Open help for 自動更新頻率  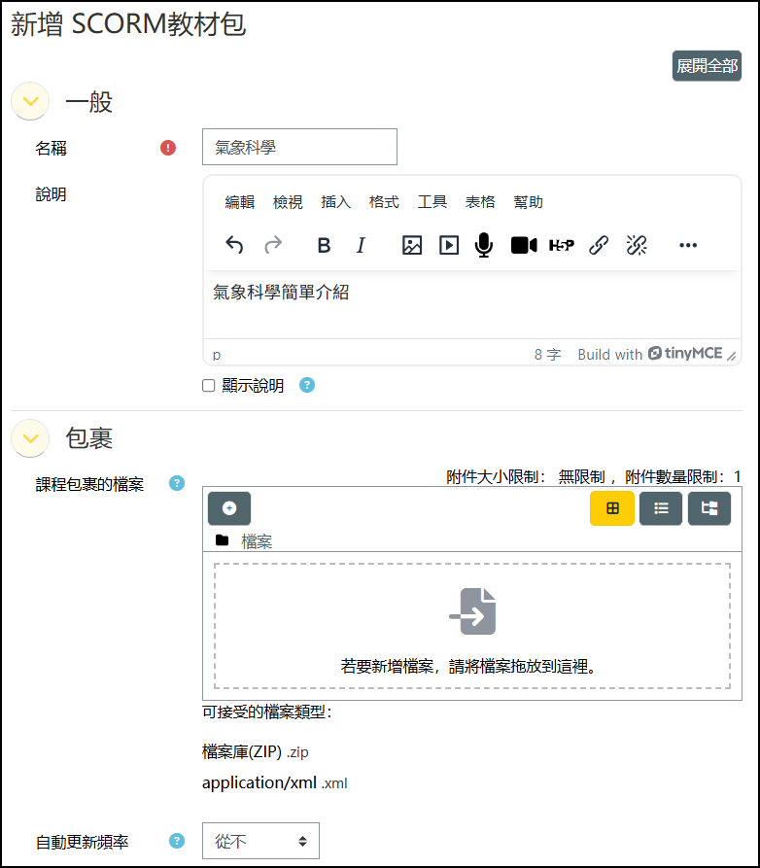point(177,841)
